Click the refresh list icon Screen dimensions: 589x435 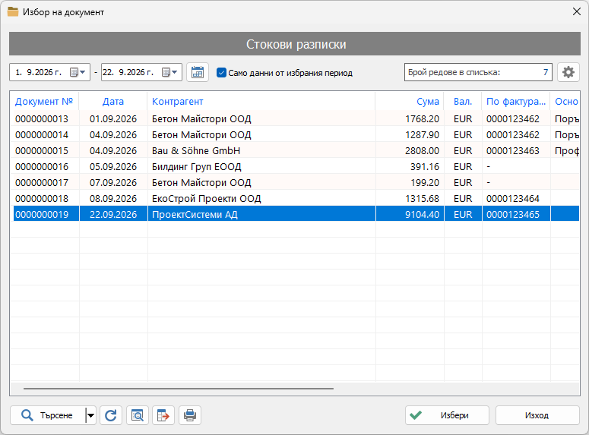coord(111,415)
